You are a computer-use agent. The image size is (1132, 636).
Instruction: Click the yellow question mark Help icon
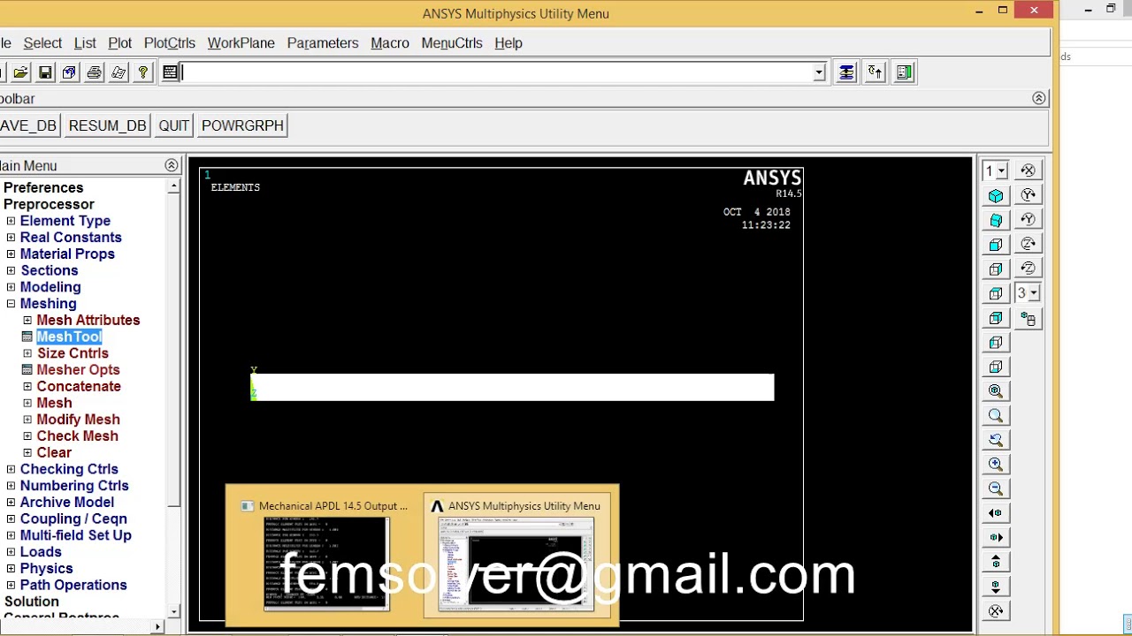(x=142, y=72)
